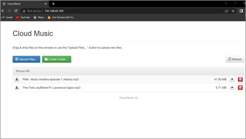Click the Create Folder button

(x=56, y=59)
